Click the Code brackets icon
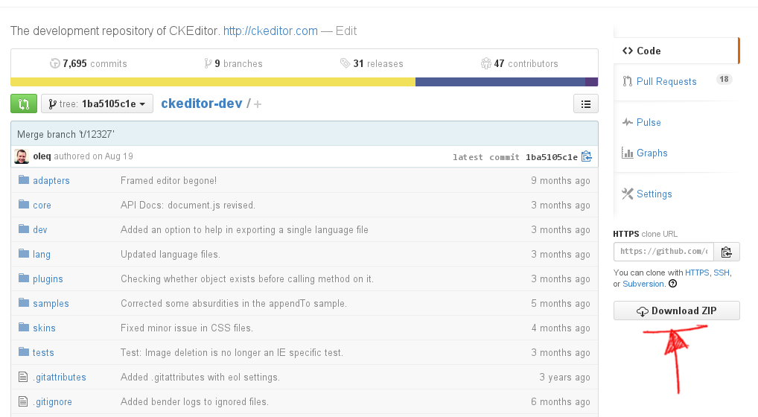 [x=628, y=51]
